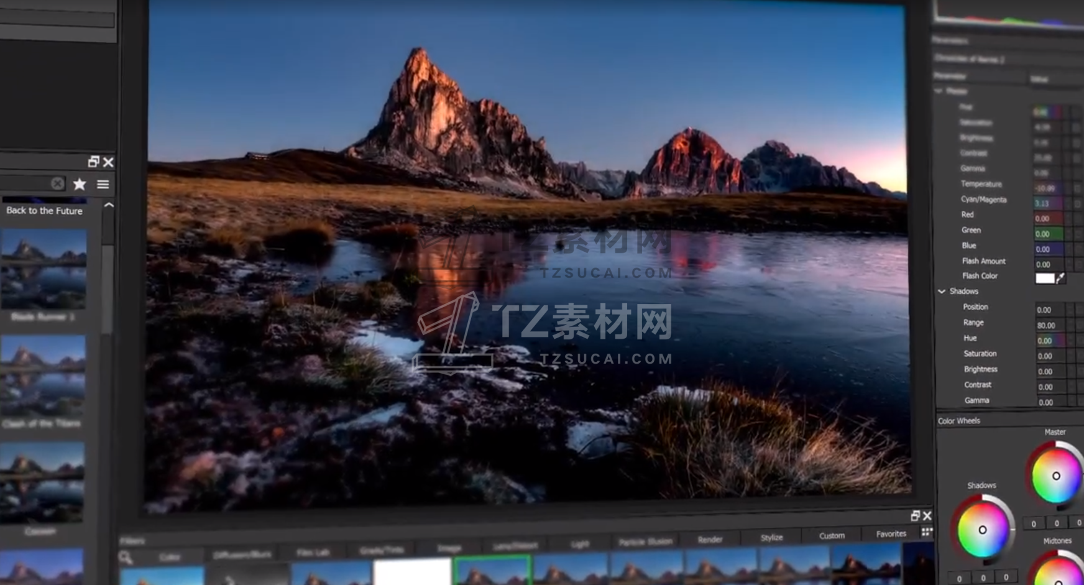Select the Clash of the Titans preset thumbnail
Image resolution: width=1084 pixels, height=585 pixels.
click(x=42, y=375)
